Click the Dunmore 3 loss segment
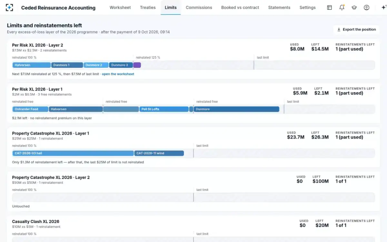Screen dimensions: 387x242 click(x=121, y=65)
